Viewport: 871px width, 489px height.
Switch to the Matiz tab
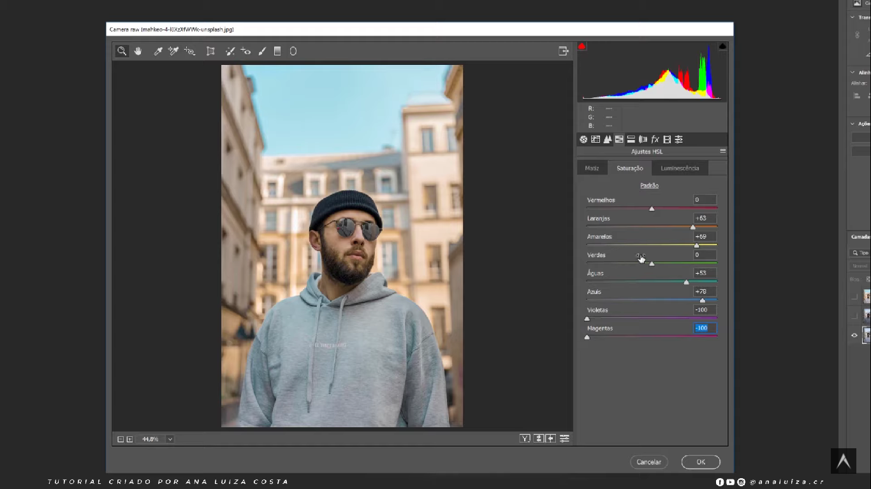(592, 168)
